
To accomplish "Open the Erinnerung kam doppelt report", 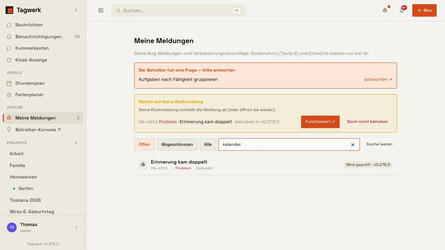I will tap(265, 165).
